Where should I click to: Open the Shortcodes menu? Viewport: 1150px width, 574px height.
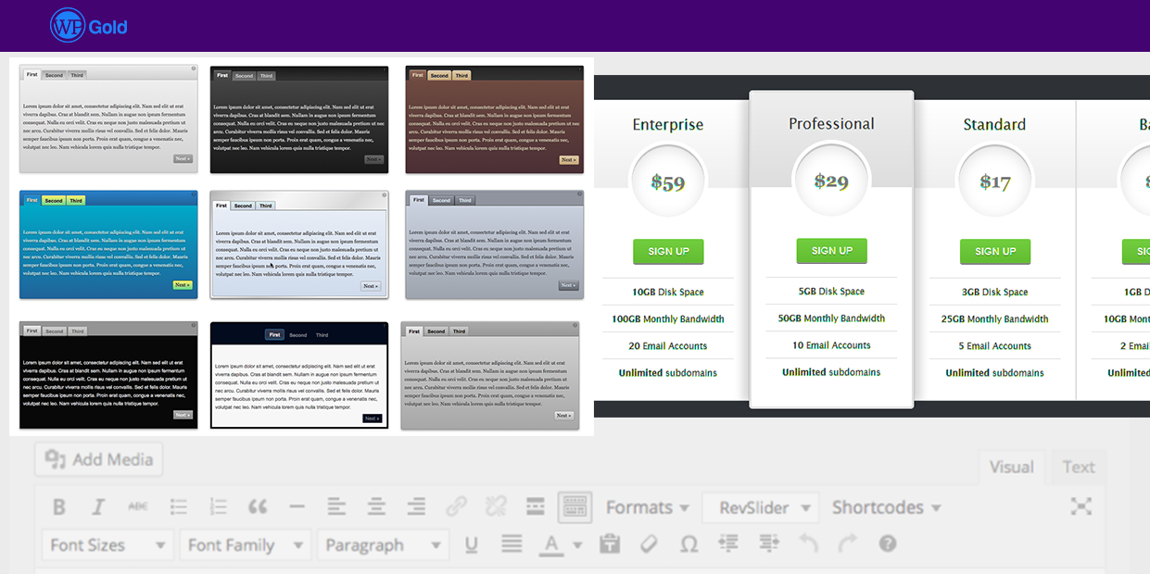pos(886,507)
